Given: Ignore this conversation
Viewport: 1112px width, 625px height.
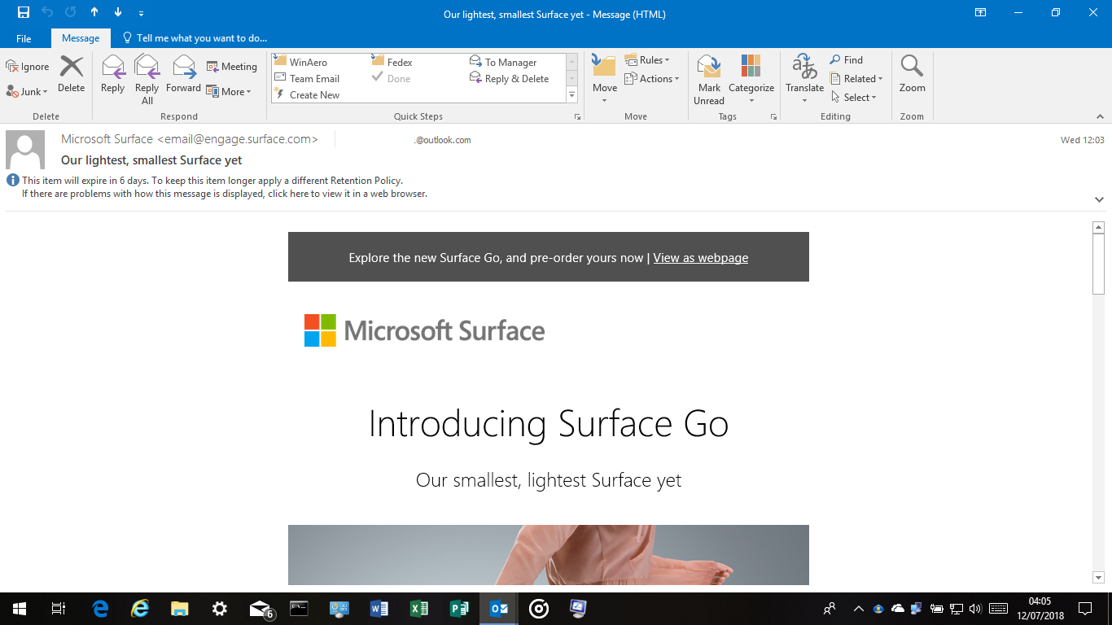Looking at the screenshot, I should 28,67.
